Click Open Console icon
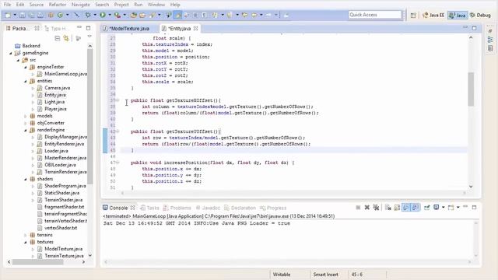 click(451, 208)
